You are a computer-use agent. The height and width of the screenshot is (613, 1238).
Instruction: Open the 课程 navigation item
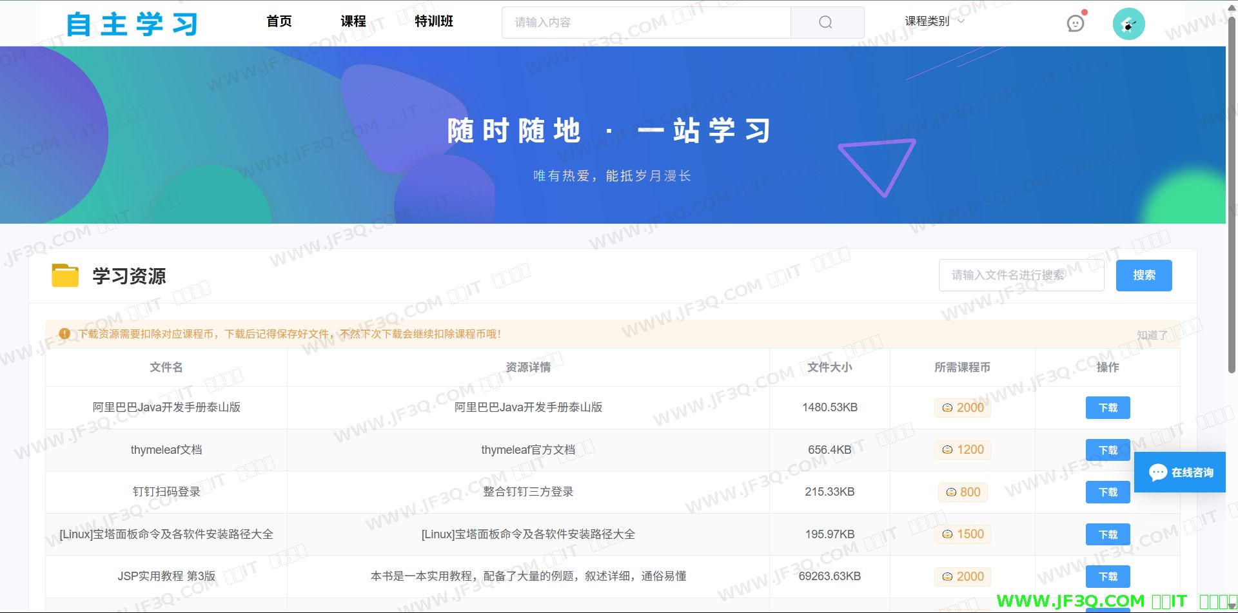[x=353, y=21]
